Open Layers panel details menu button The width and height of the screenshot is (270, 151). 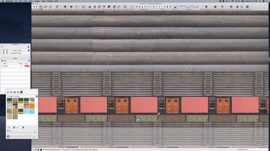[29, 61]
